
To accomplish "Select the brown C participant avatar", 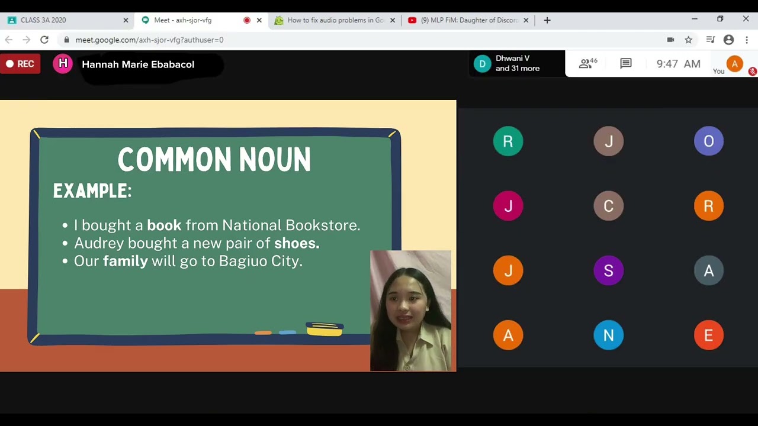I will coord(609,206).
